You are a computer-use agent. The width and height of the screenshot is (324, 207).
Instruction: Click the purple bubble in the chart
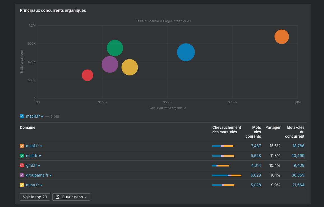click(109, 64)
